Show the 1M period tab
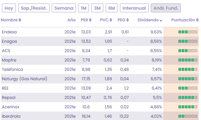Screen dimensions: 201x120 (x=83, y=8)
